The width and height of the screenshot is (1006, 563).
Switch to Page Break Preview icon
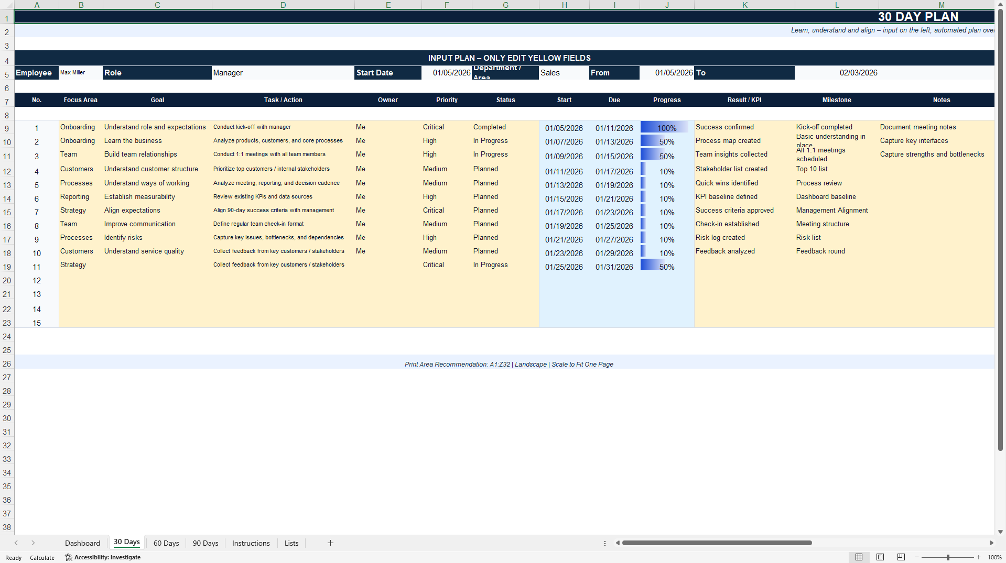[x=901, y=557]
